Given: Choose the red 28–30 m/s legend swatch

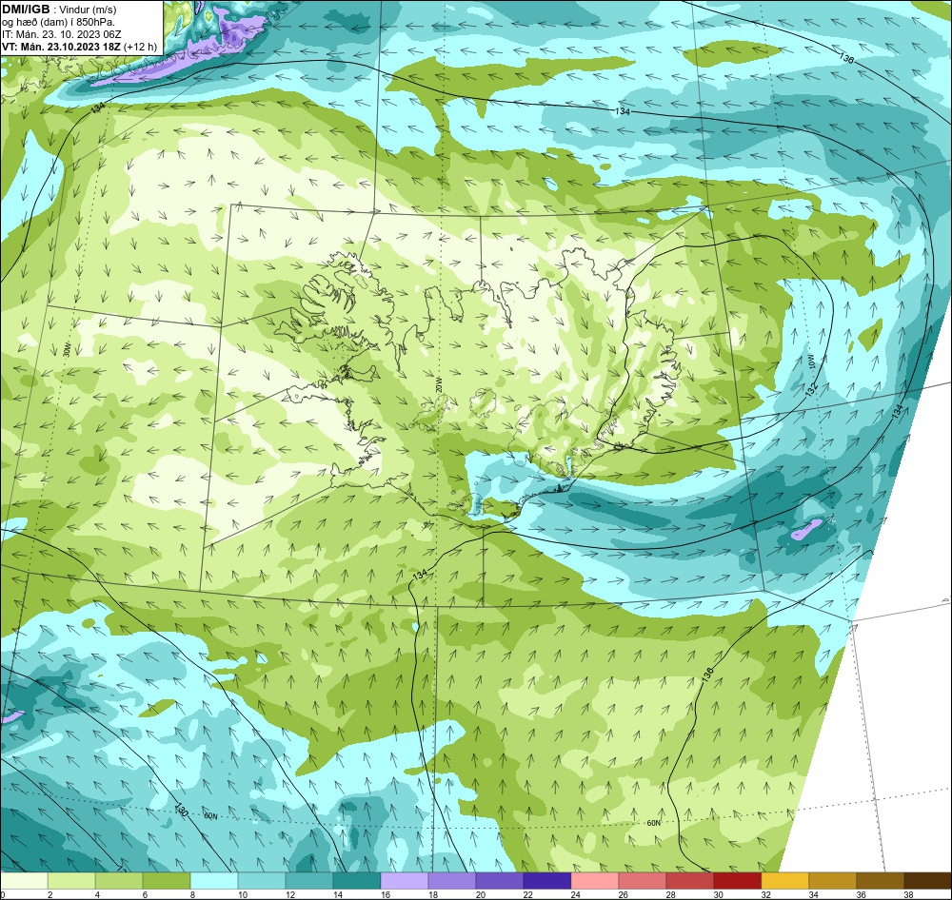Looking at the screenshot, I should tap(689, 881).
